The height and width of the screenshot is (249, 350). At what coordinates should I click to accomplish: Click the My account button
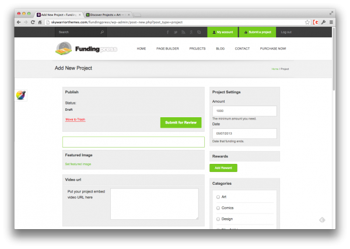pyautogui.click(x=223, y=32)
